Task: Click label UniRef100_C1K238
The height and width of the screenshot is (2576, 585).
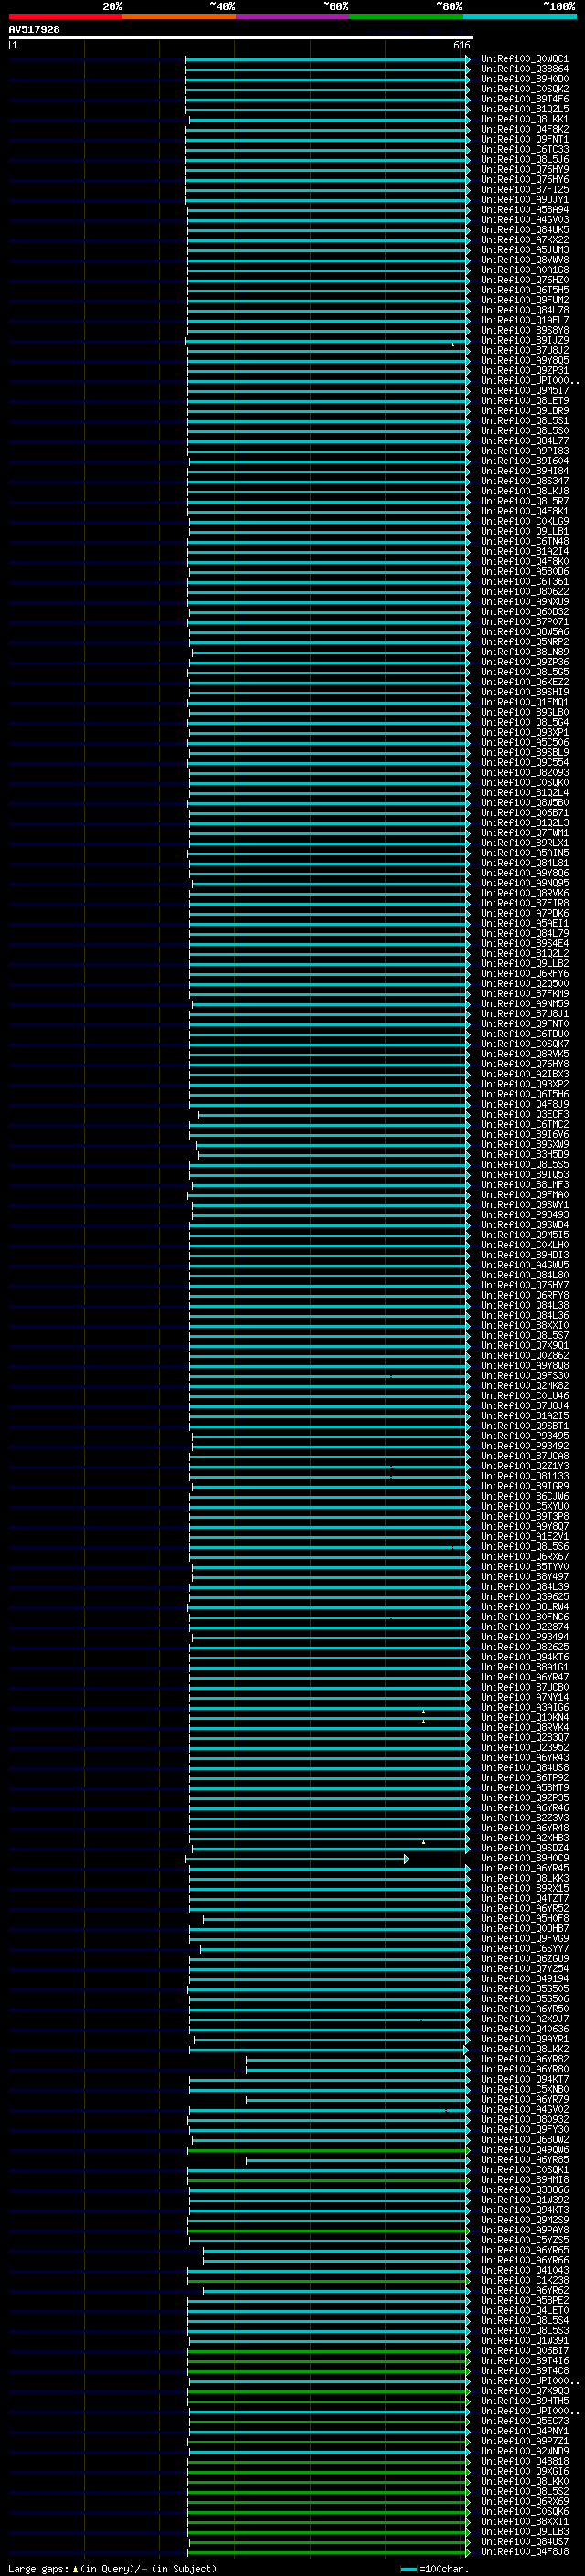Action: [x=524, y=2280]
